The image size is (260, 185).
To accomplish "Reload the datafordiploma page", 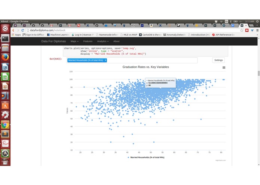I will coord(22,30).
